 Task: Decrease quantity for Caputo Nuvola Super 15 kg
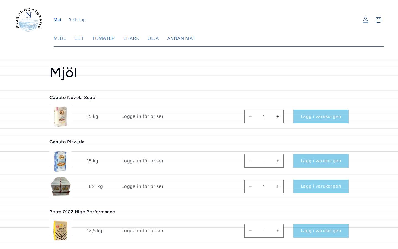[250, 116]
